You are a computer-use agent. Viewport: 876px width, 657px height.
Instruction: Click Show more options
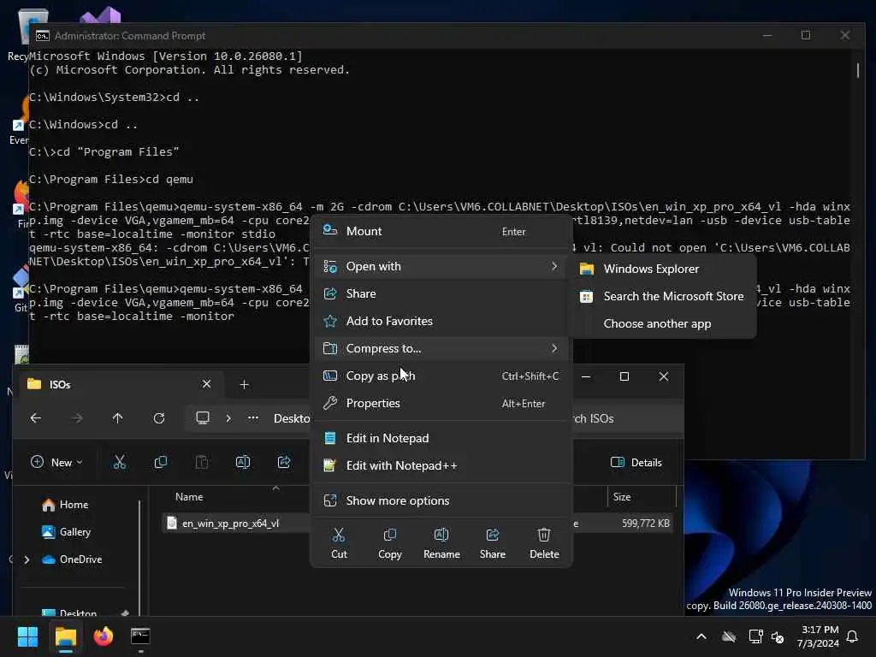tap(441, 501)
